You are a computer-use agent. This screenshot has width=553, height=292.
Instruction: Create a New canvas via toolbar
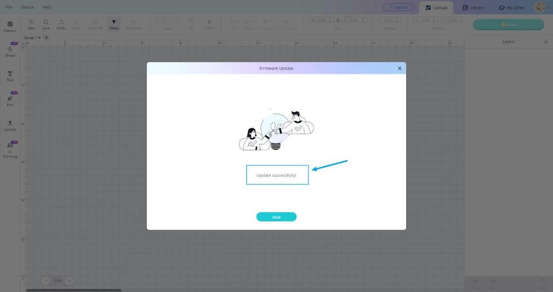tap(31, 24)
